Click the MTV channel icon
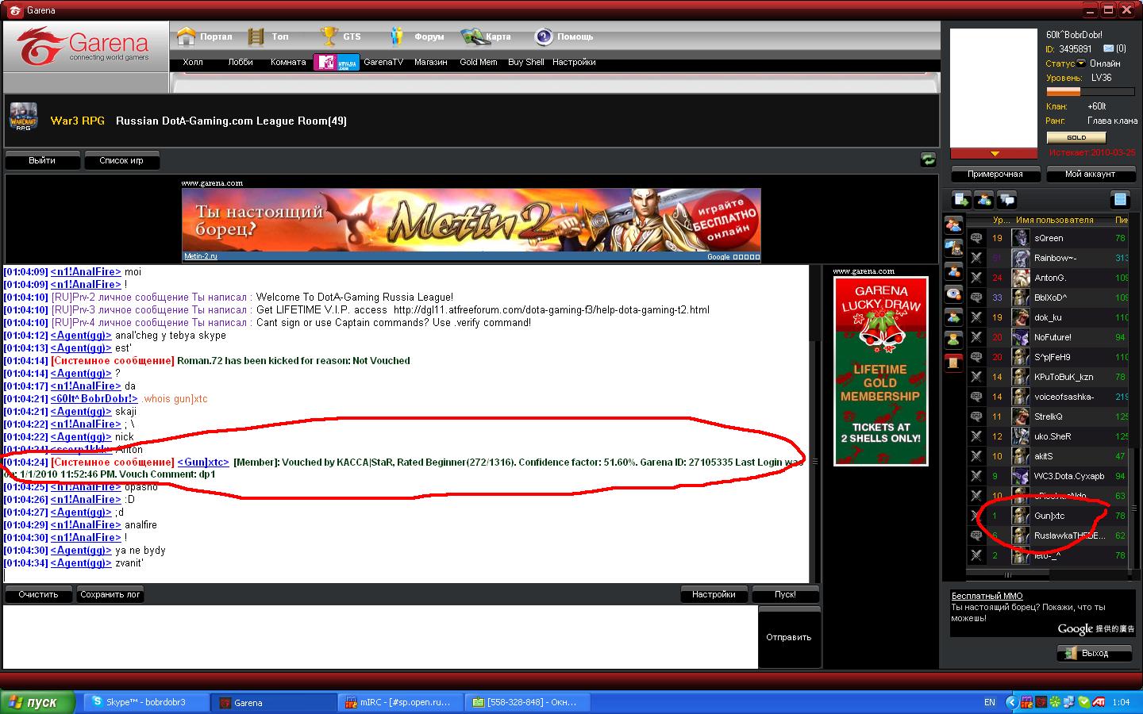Screen dimensions: 1143x714 337,62
